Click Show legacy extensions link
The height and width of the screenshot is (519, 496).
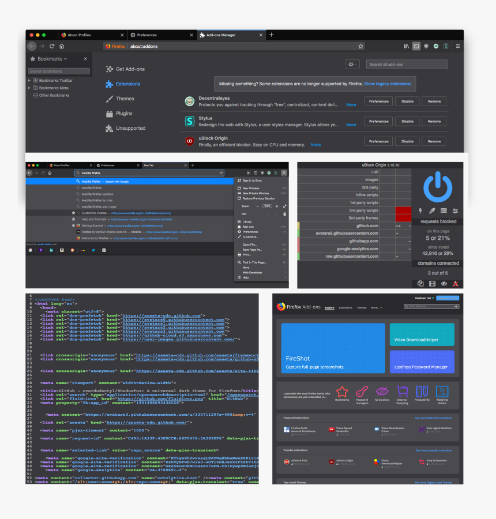388,84
